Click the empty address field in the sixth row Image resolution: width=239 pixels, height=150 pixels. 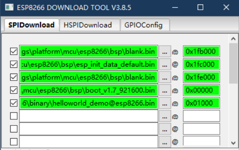coord(201,116)
